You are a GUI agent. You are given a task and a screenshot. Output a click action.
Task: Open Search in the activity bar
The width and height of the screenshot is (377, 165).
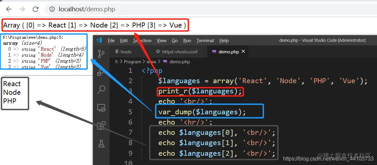[x=101, y=90]
